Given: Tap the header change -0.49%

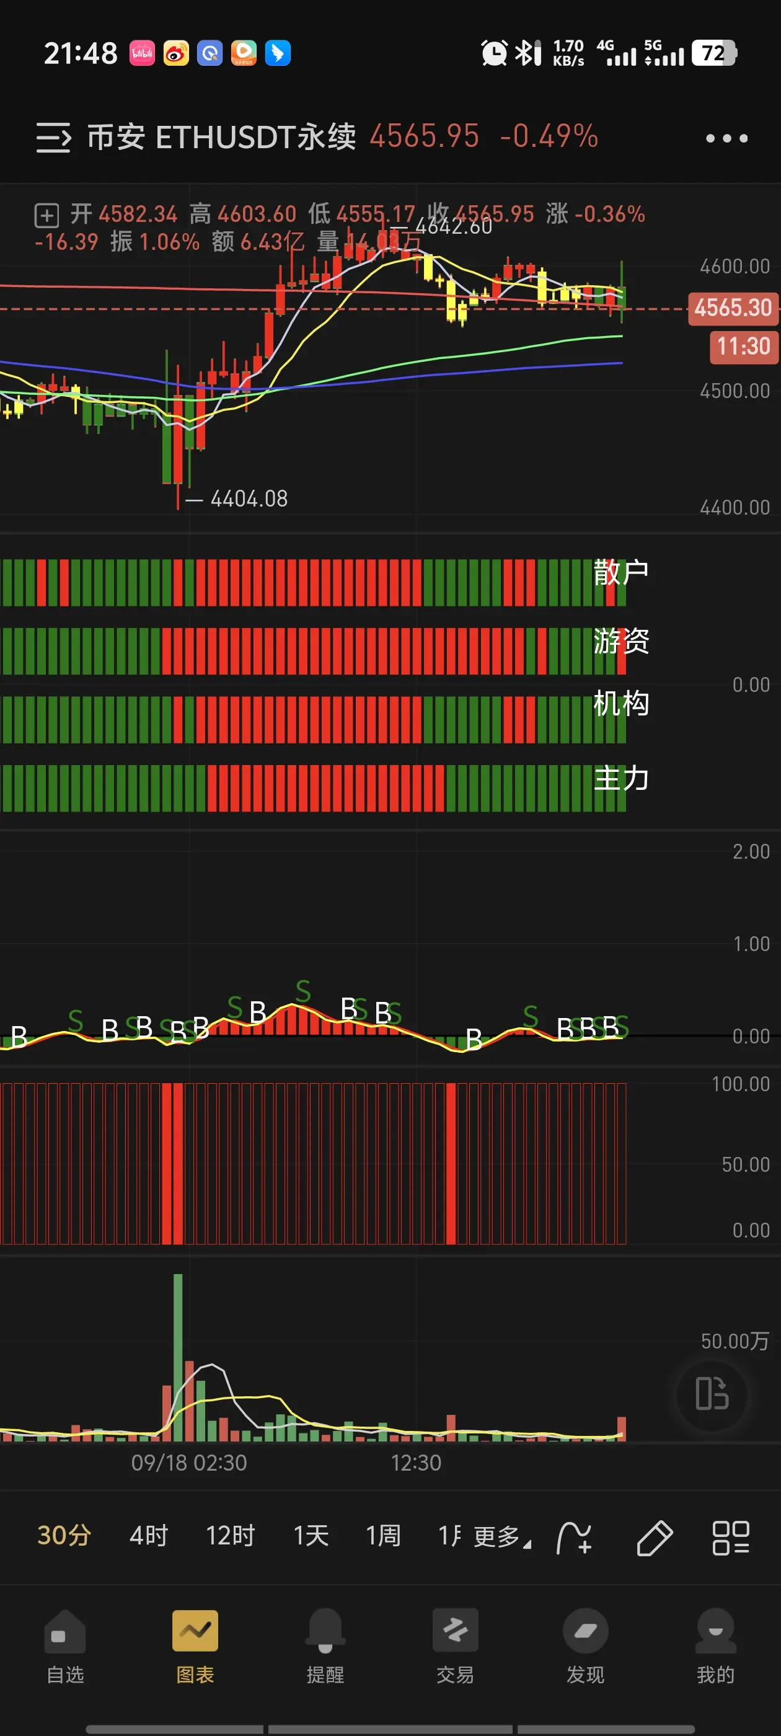Looking at the screenshot, I should click(549, 136).
